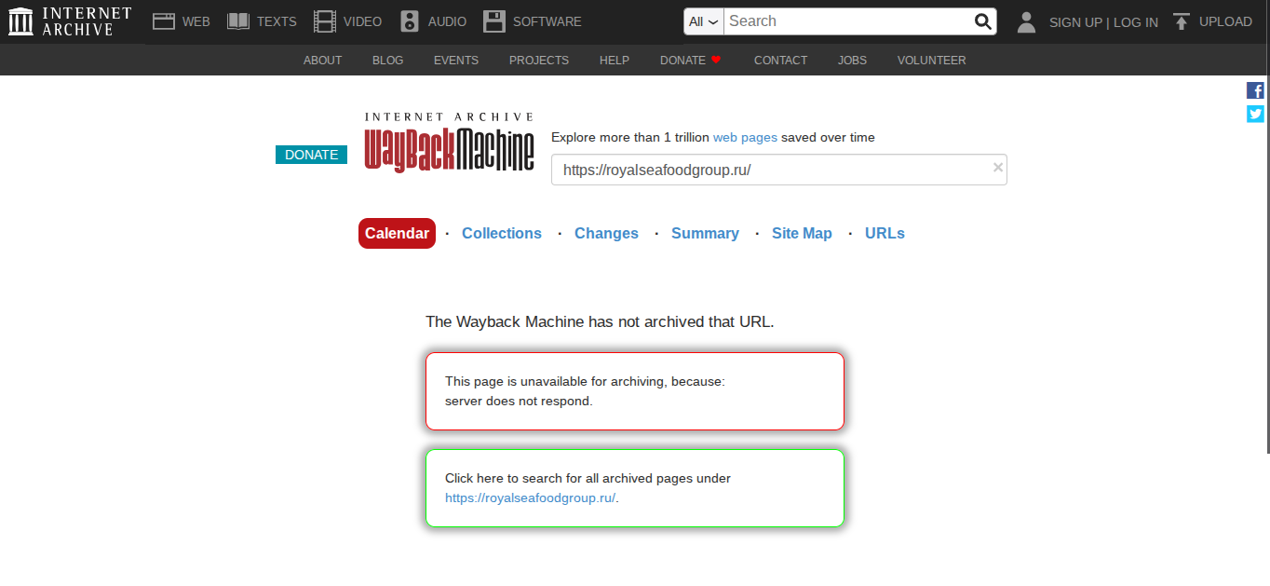
Task: Switch to the Changes tab
Action: [x=606, y=233]
